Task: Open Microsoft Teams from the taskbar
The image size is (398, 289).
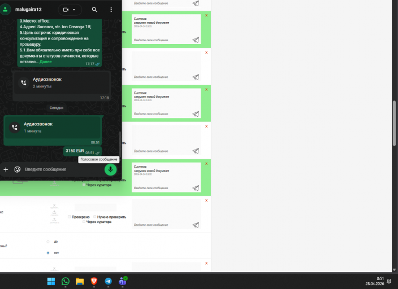Action: pos(123,281)
